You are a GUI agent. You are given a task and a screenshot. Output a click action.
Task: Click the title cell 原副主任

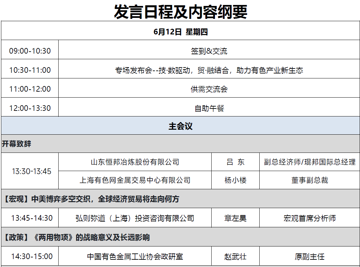click(x=309, y=256)
